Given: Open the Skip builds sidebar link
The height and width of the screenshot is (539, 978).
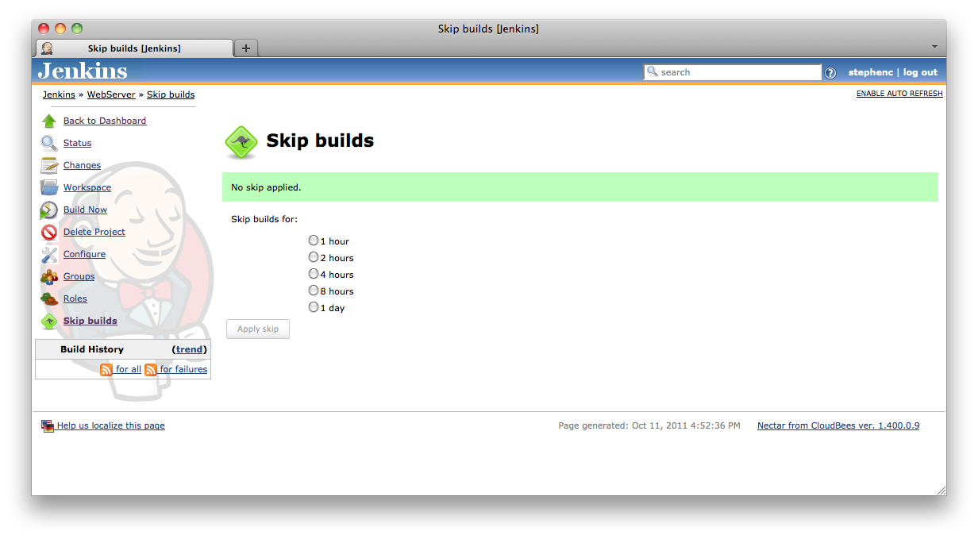Looking at the screenshot, I should (x=90, y=321).
